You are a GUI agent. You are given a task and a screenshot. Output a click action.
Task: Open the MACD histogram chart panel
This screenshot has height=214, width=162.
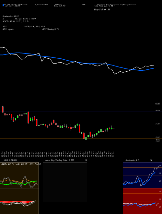pos(19,201)
